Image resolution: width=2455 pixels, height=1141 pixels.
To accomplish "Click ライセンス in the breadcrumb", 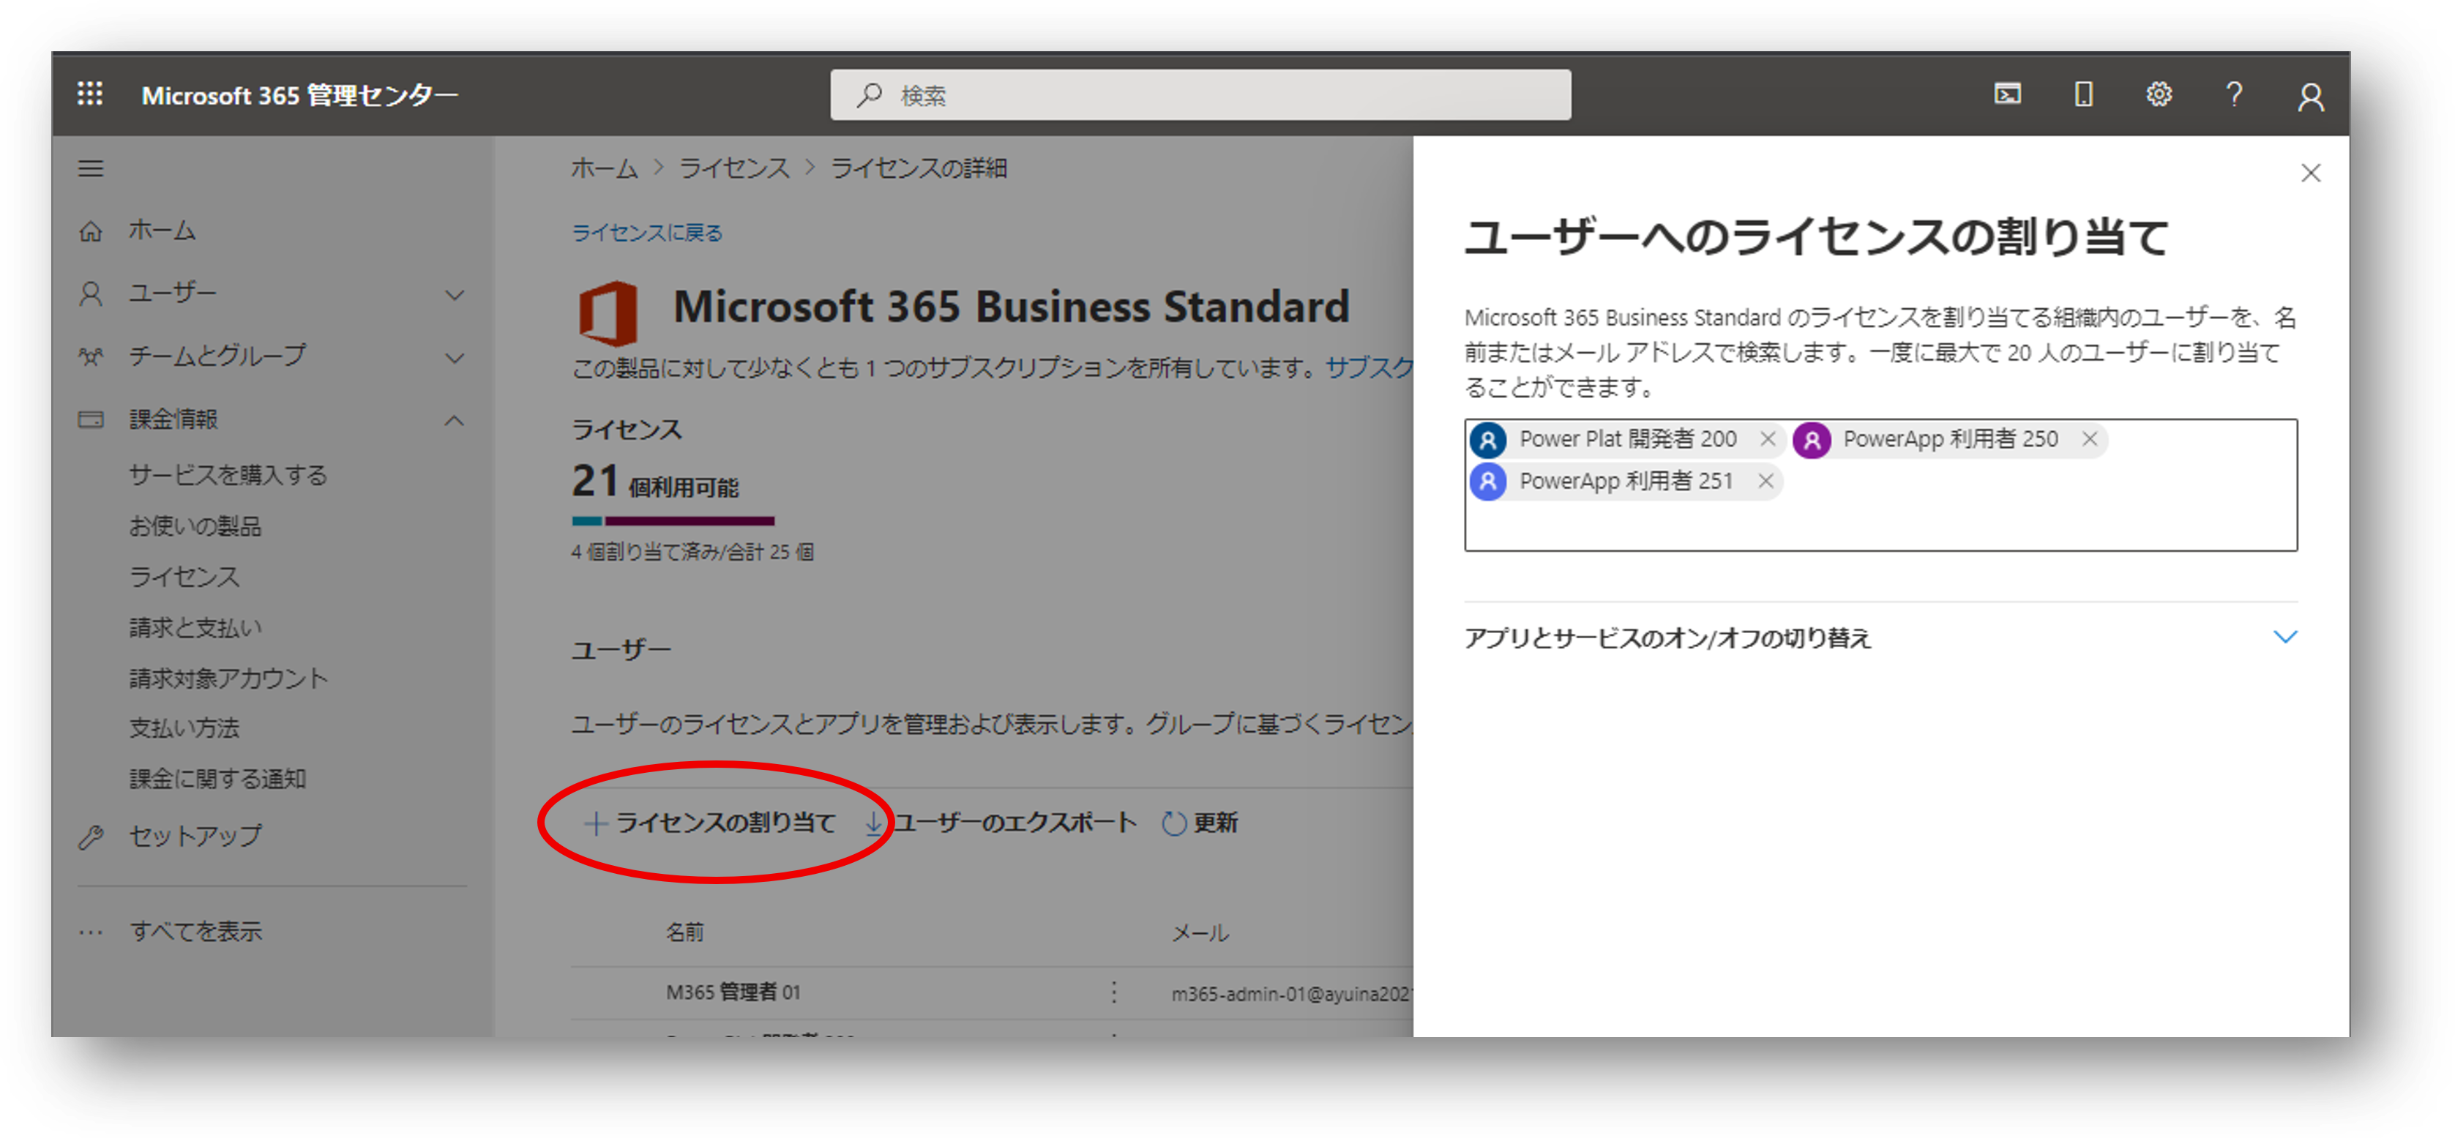I will pyautogui.click(x=734, y=168).
